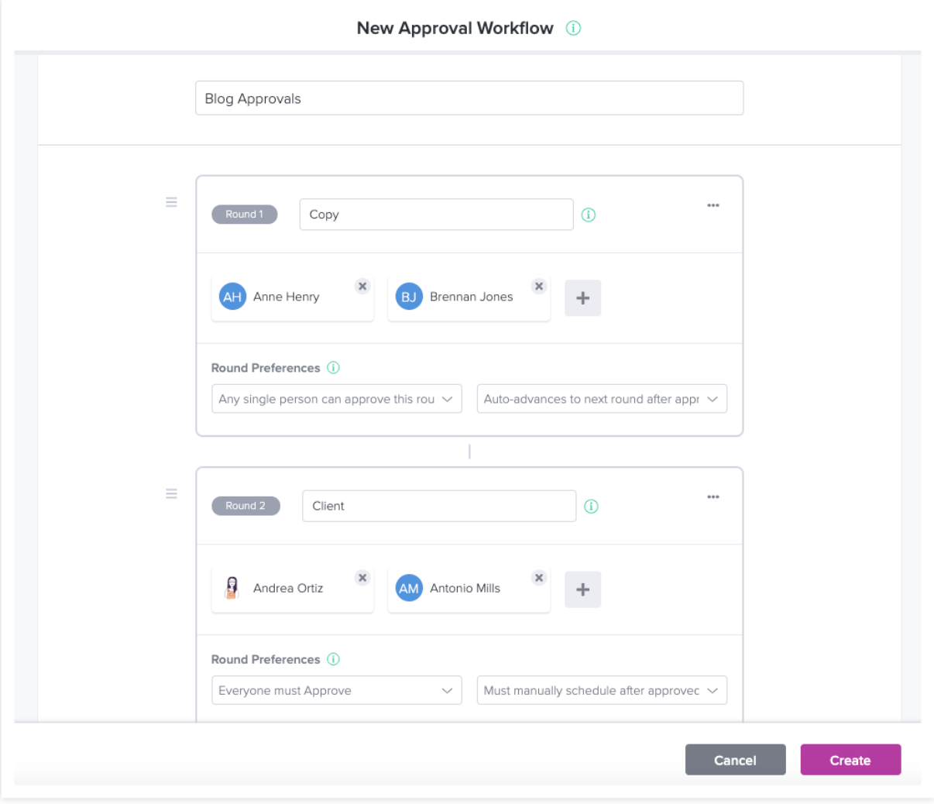Cancel the new approval workflow
Image resolution: width=934 pixels, height=804 pixels.
point(735,760)
